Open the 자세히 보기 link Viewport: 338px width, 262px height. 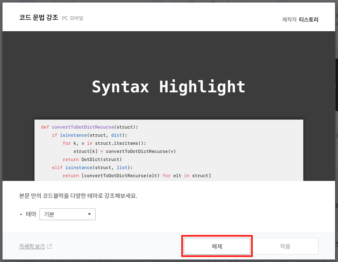point(32,246)
